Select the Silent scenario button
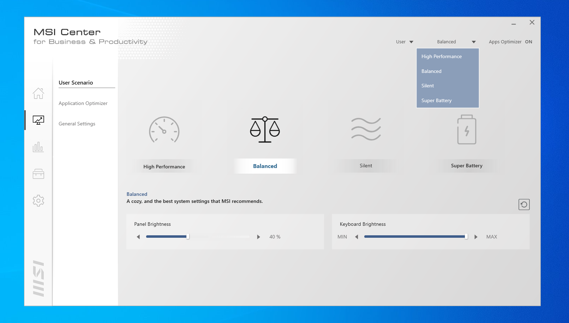The image size is (569, 323). [x=366, y=166]
